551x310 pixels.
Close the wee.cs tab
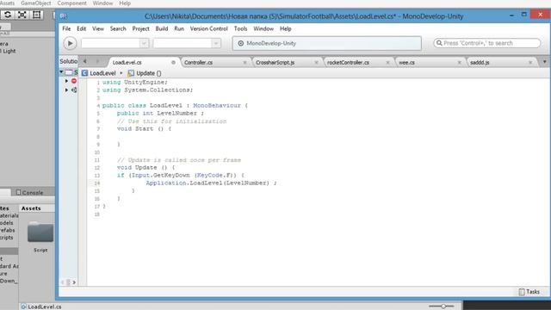(x=459, y=62)
